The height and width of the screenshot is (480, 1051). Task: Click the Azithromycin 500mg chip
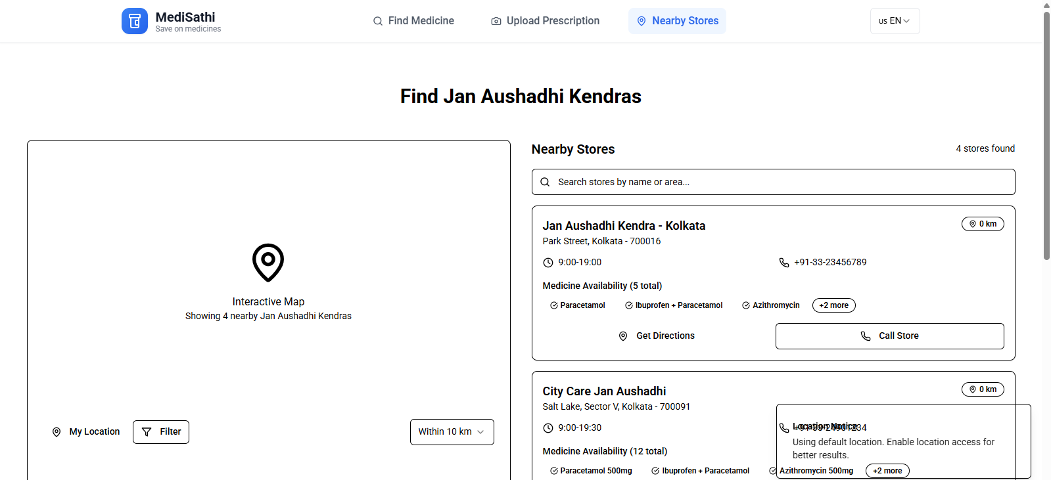[811, 471]
